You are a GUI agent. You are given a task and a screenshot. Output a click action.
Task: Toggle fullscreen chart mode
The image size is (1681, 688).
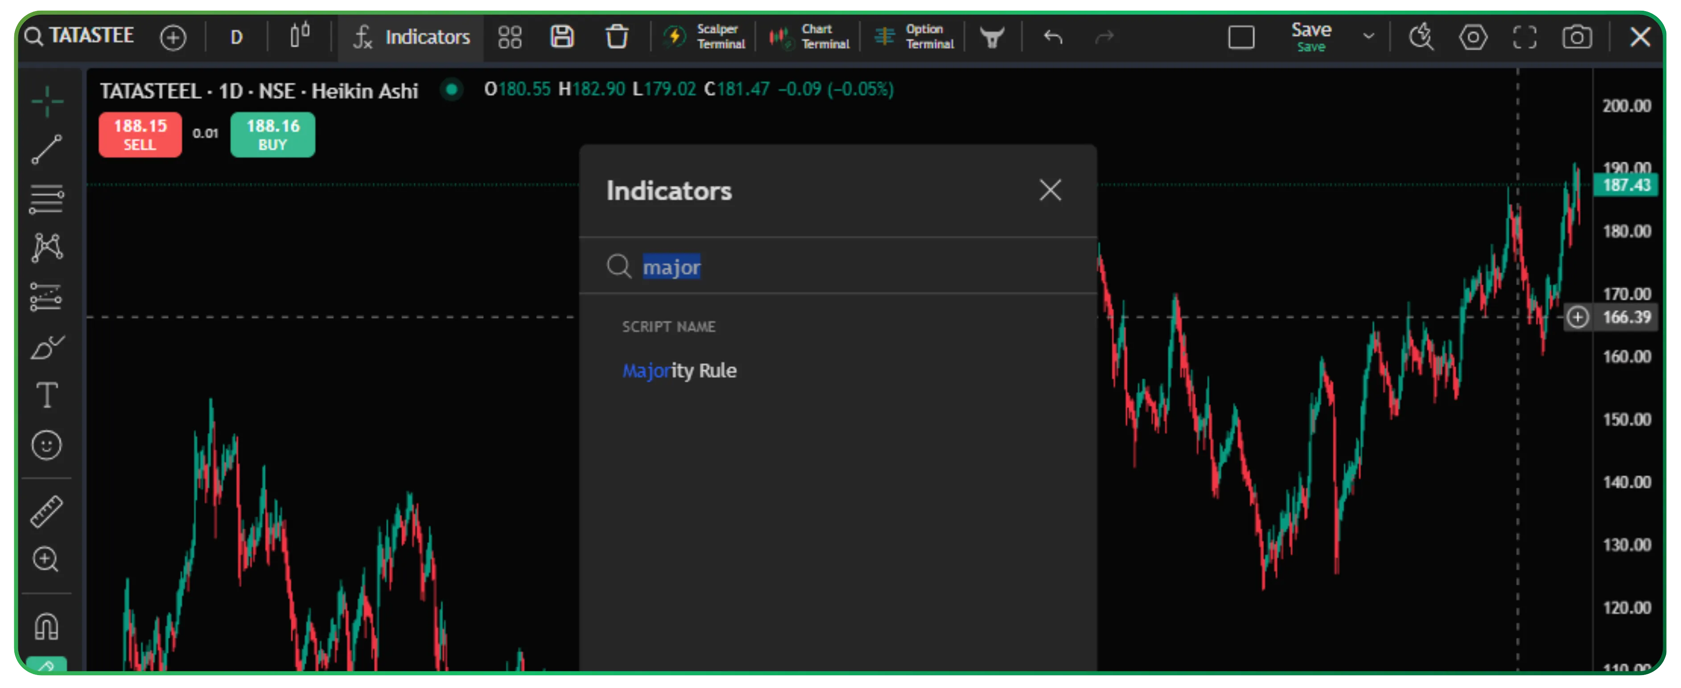click(x=1524, y=37)
